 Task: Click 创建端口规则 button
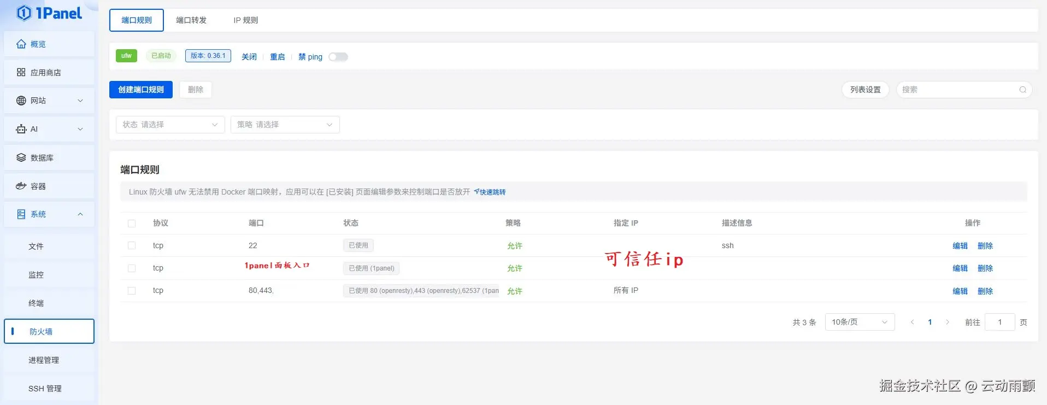point(141,90)
